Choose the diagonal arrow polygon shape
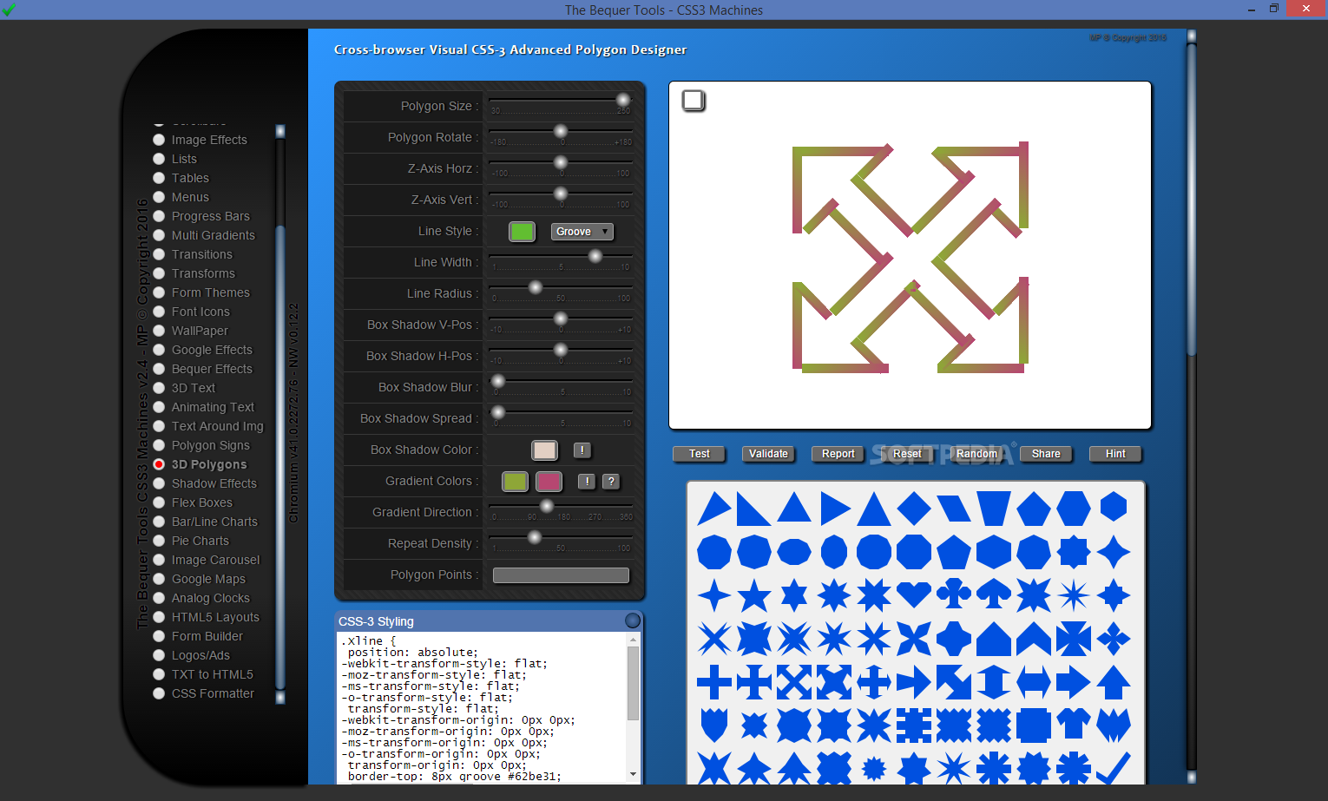Screen dimensions: 1328x801 [953, 681]
